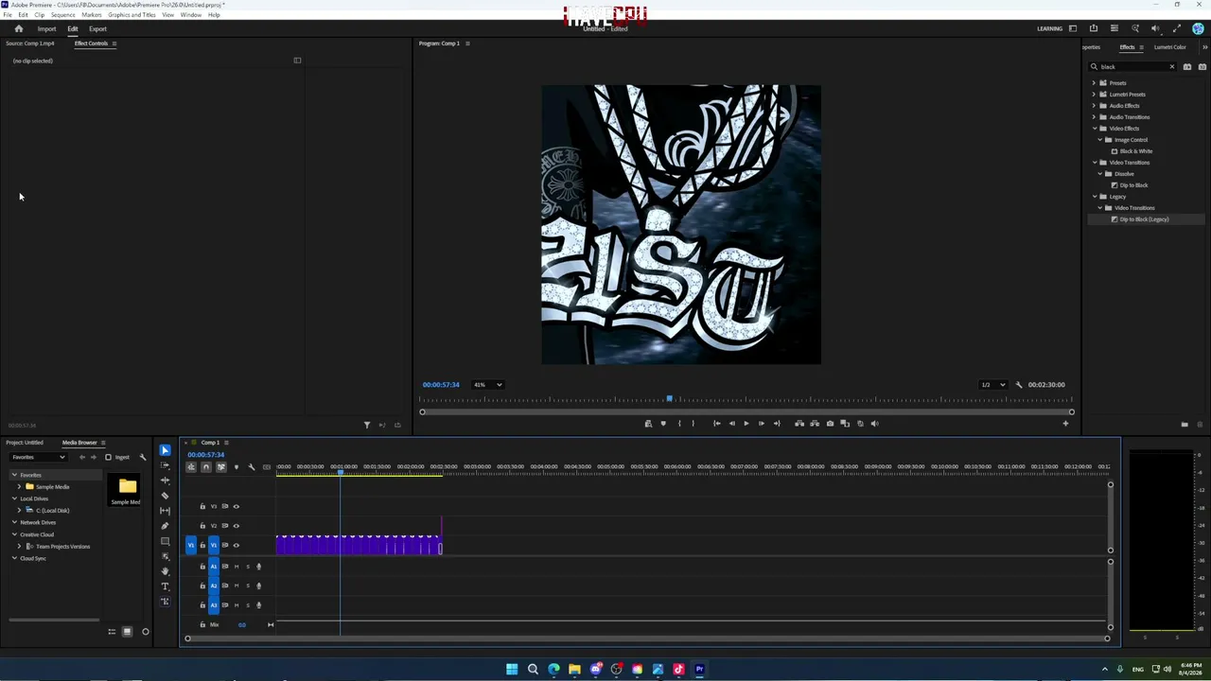
Task: Open the Favorites dropdown in Media Browser
Action: pos(38,458)
